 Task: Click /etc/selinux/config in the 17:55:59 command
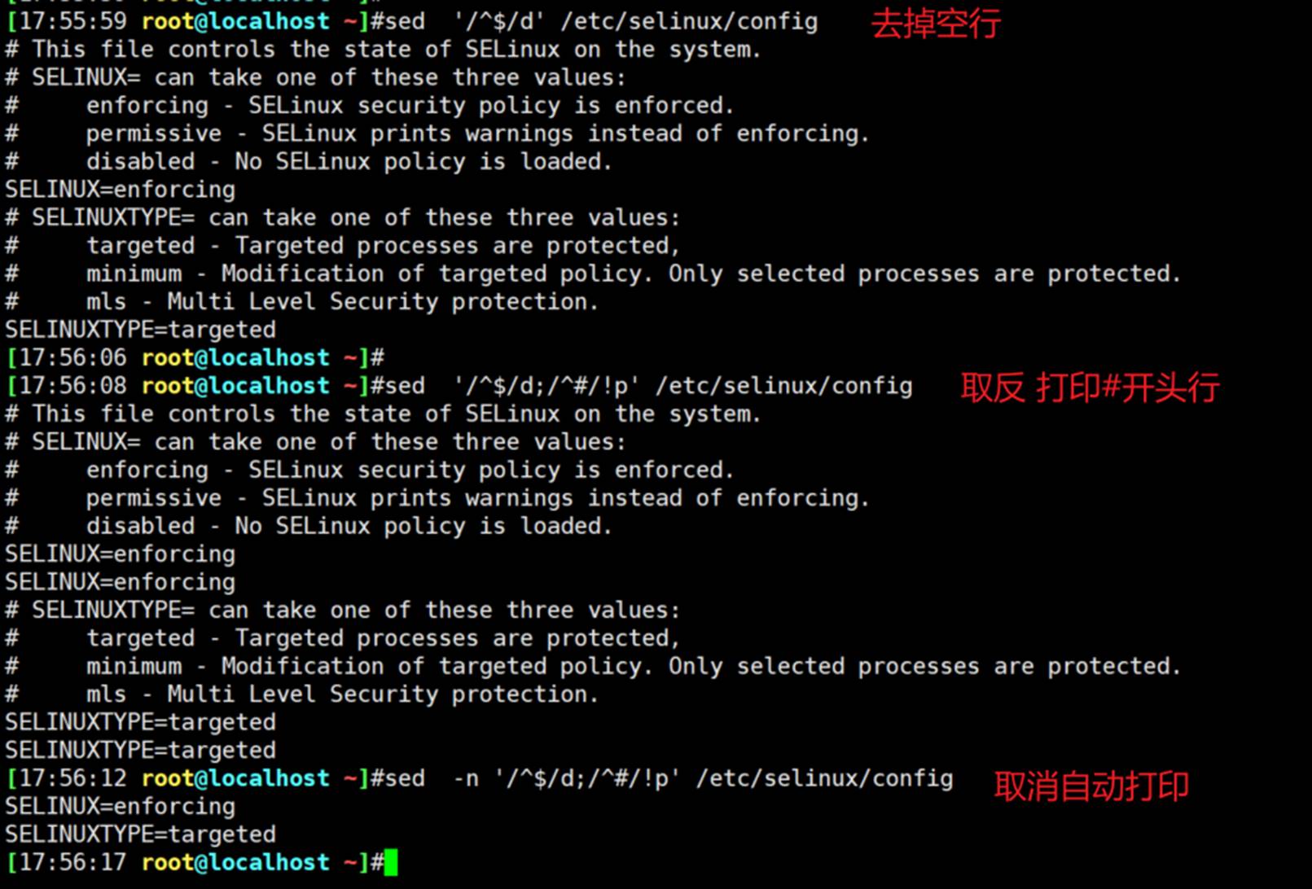tap(689, 21)
